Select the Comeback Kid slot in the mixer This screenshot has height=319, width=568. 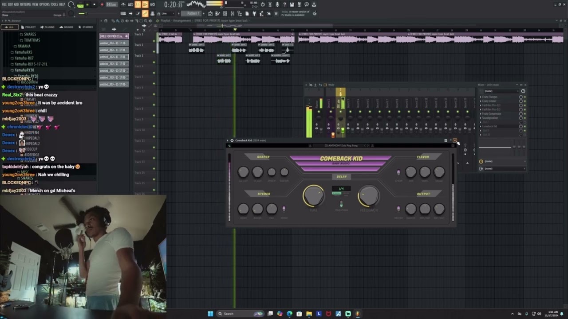pyautogui.click(x=489, y=126)
